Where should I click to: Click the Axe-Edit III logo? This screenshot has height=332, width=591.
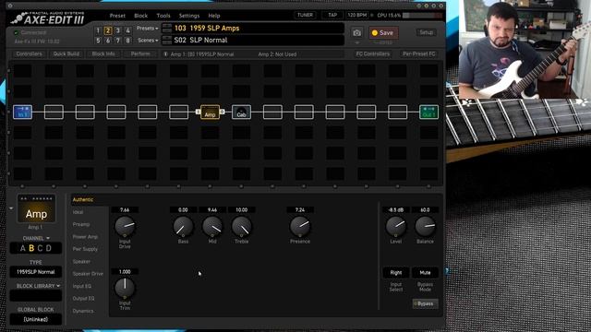[48, 18]
